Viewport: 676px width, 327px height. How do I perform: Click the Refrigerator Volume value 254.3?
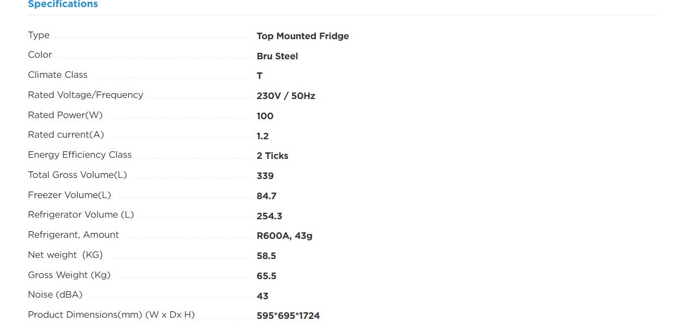pos(270,216)
